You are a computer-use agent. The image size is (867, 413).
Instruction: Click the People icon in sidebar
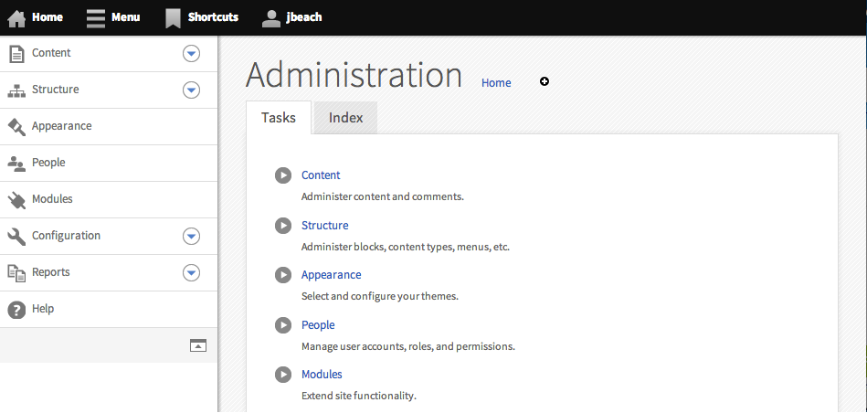point(16,164)
